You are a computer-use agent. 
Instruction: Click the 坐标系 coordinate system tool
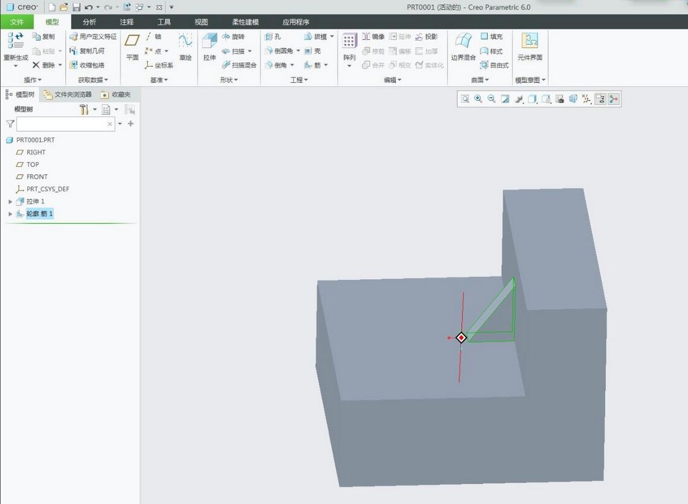pyautogui.click(x=159, y=65)
